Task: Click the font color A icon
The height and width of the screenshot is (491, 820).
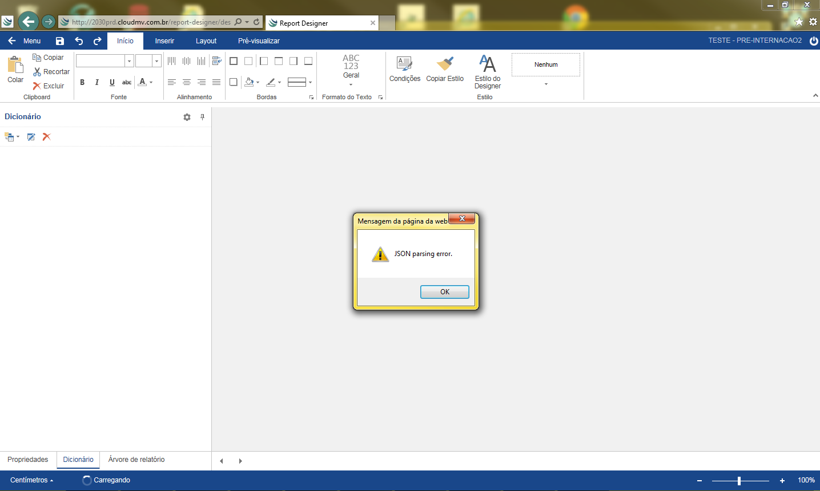Action: pyautogui.click(x=142, y=82)
